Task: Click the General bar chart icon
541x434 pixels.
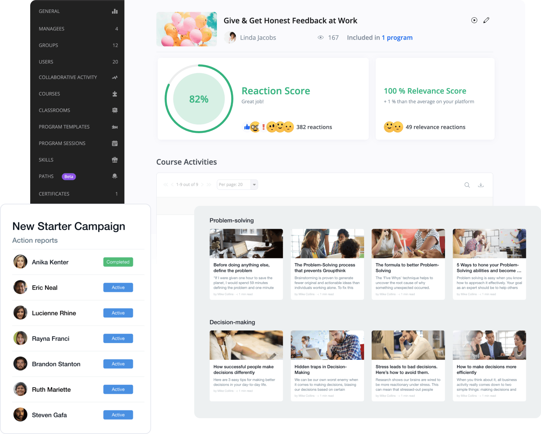Action: (x=115, y=12)
